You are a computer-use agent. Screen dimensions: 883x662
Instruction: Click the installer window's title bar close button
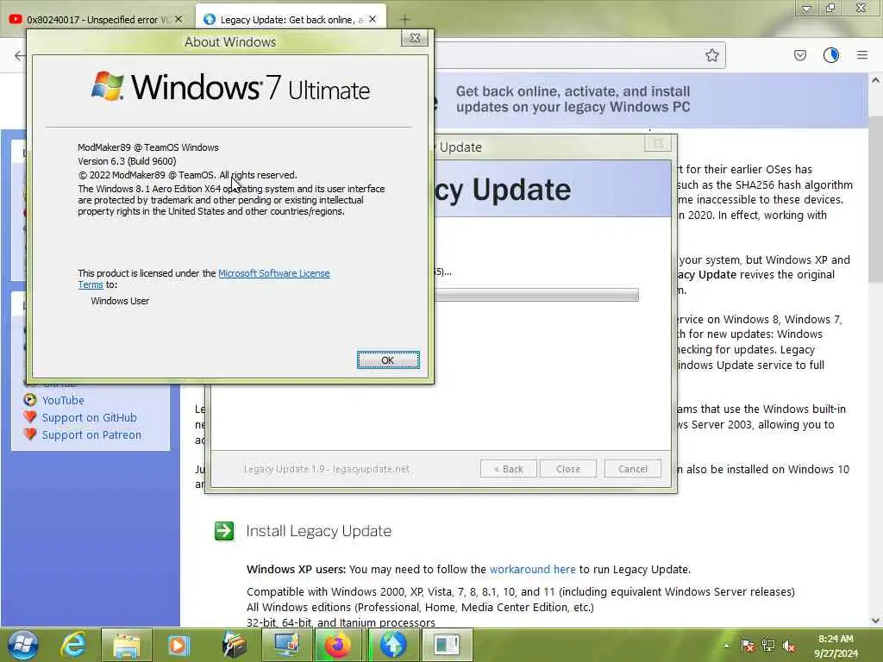pyautogui.click(x=657, y=143)
